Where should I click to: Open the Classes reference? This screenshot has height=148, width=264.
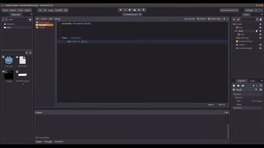coord(201,19)
